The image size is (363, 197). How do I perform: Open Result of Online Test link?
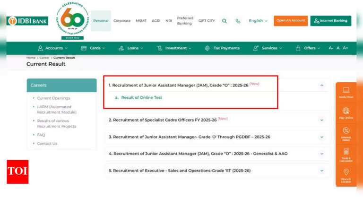click(141, 98)
